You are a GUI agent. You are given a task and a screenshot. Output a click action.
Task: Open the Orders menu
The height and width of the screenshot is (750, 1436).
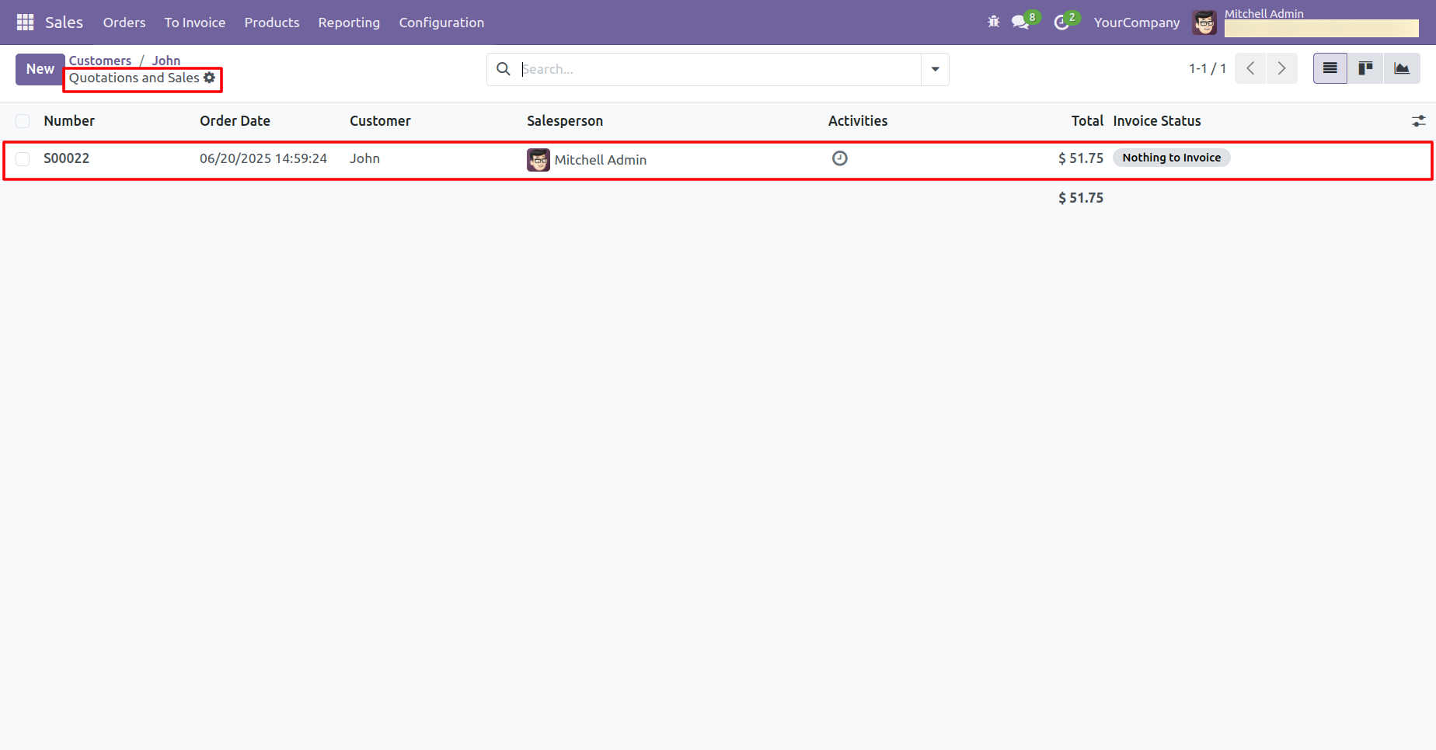(x=124, y=23)
